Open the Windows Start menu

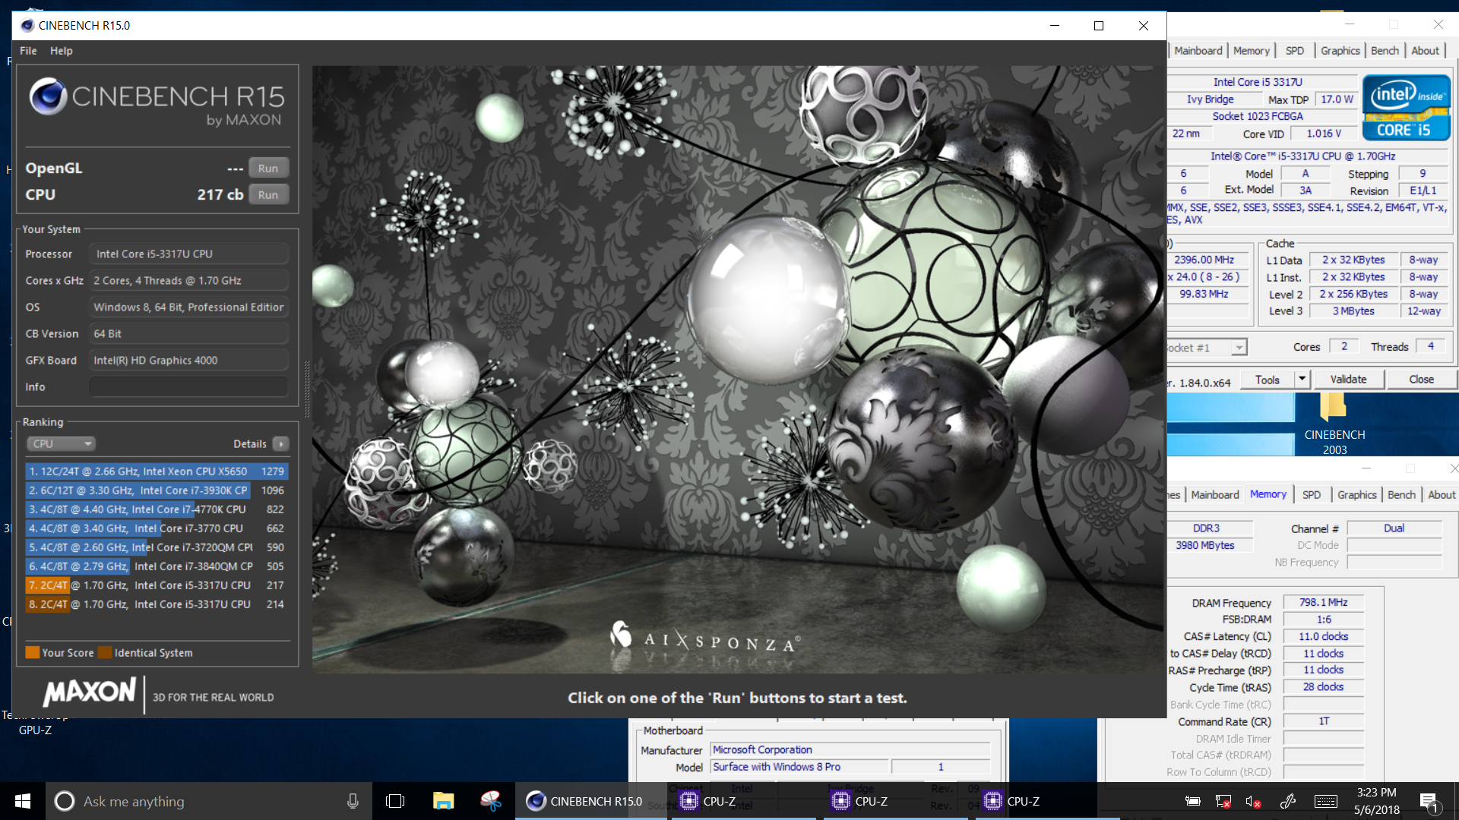pyautogui.click(x=23, y=801)
